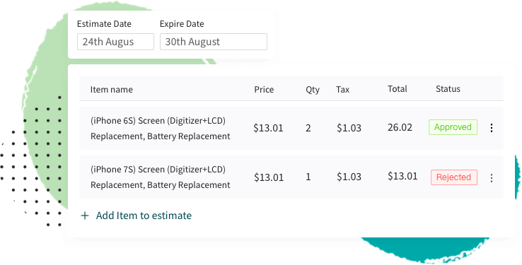Open the three-dot menu for iPhone 6S row
522x265 pixels.
pos(492,128)
